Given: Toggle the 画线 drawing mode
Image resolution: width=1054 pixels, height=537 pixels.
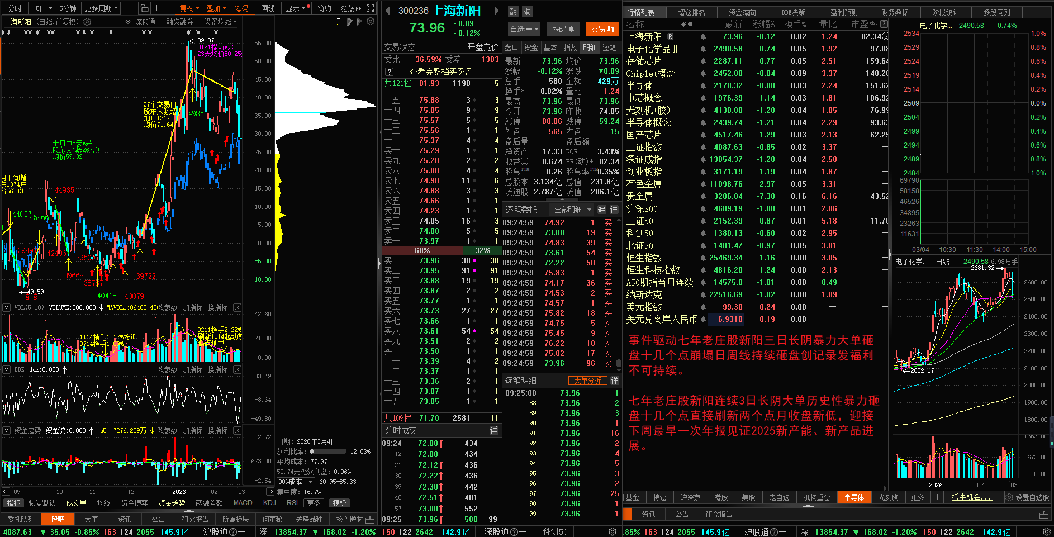Looking at the screenshot, I should (x=268, y=8).
